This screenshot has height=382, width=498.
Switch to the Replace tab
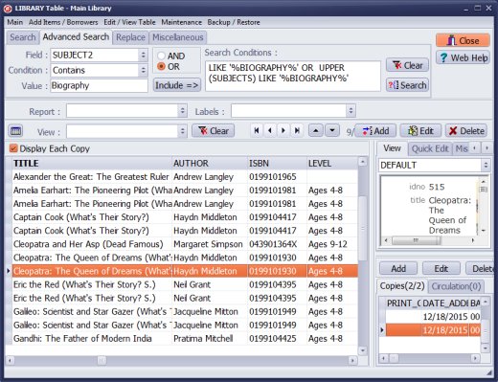point(130,37)
